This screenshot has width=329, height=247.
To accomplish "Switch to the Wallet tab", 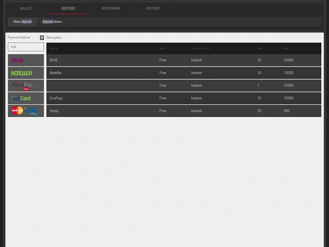I will tap(26, 9).
